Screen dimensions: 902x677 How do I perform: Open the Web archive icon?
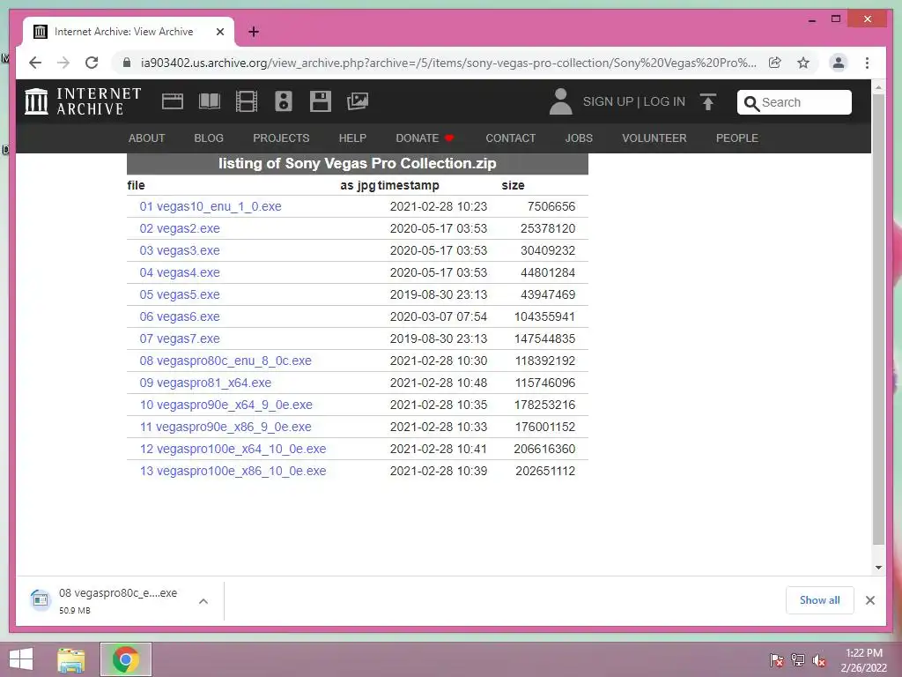pyautogui.click(x=173, y=101)
